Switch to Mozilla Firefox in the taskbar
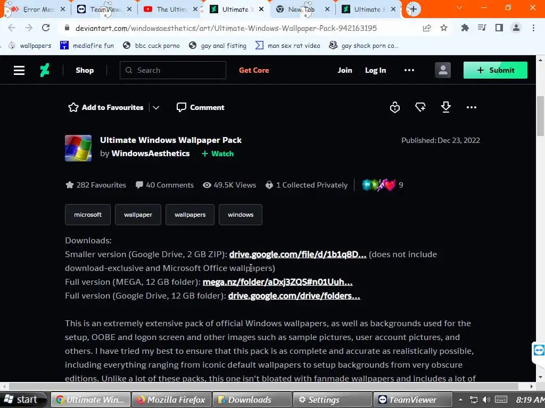The image size is (545, 408). point(171,399)
